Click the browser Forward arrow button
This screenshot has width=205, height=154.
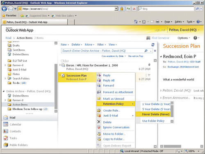point(10,9)
